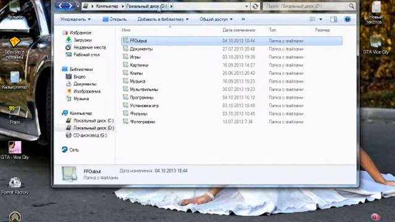Sort files by the Имя column header
Image resolution: width=395 pixels, height=222 pixels.
[126, 30]
